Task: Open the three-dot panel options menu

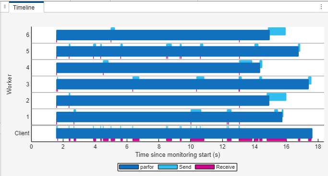Action: click(x=321, y=7)
